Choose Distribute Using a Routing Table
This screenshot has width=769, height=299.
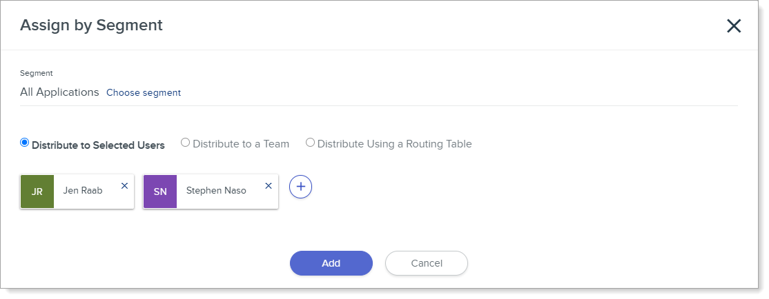point(310,143)
